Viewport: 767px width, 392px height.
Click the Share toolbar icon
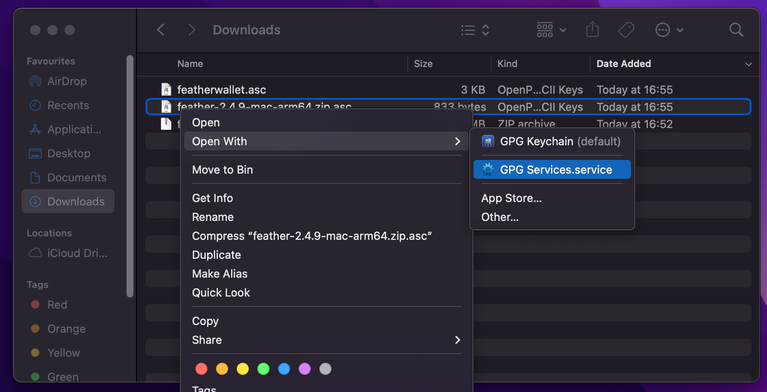pos(593,30)
